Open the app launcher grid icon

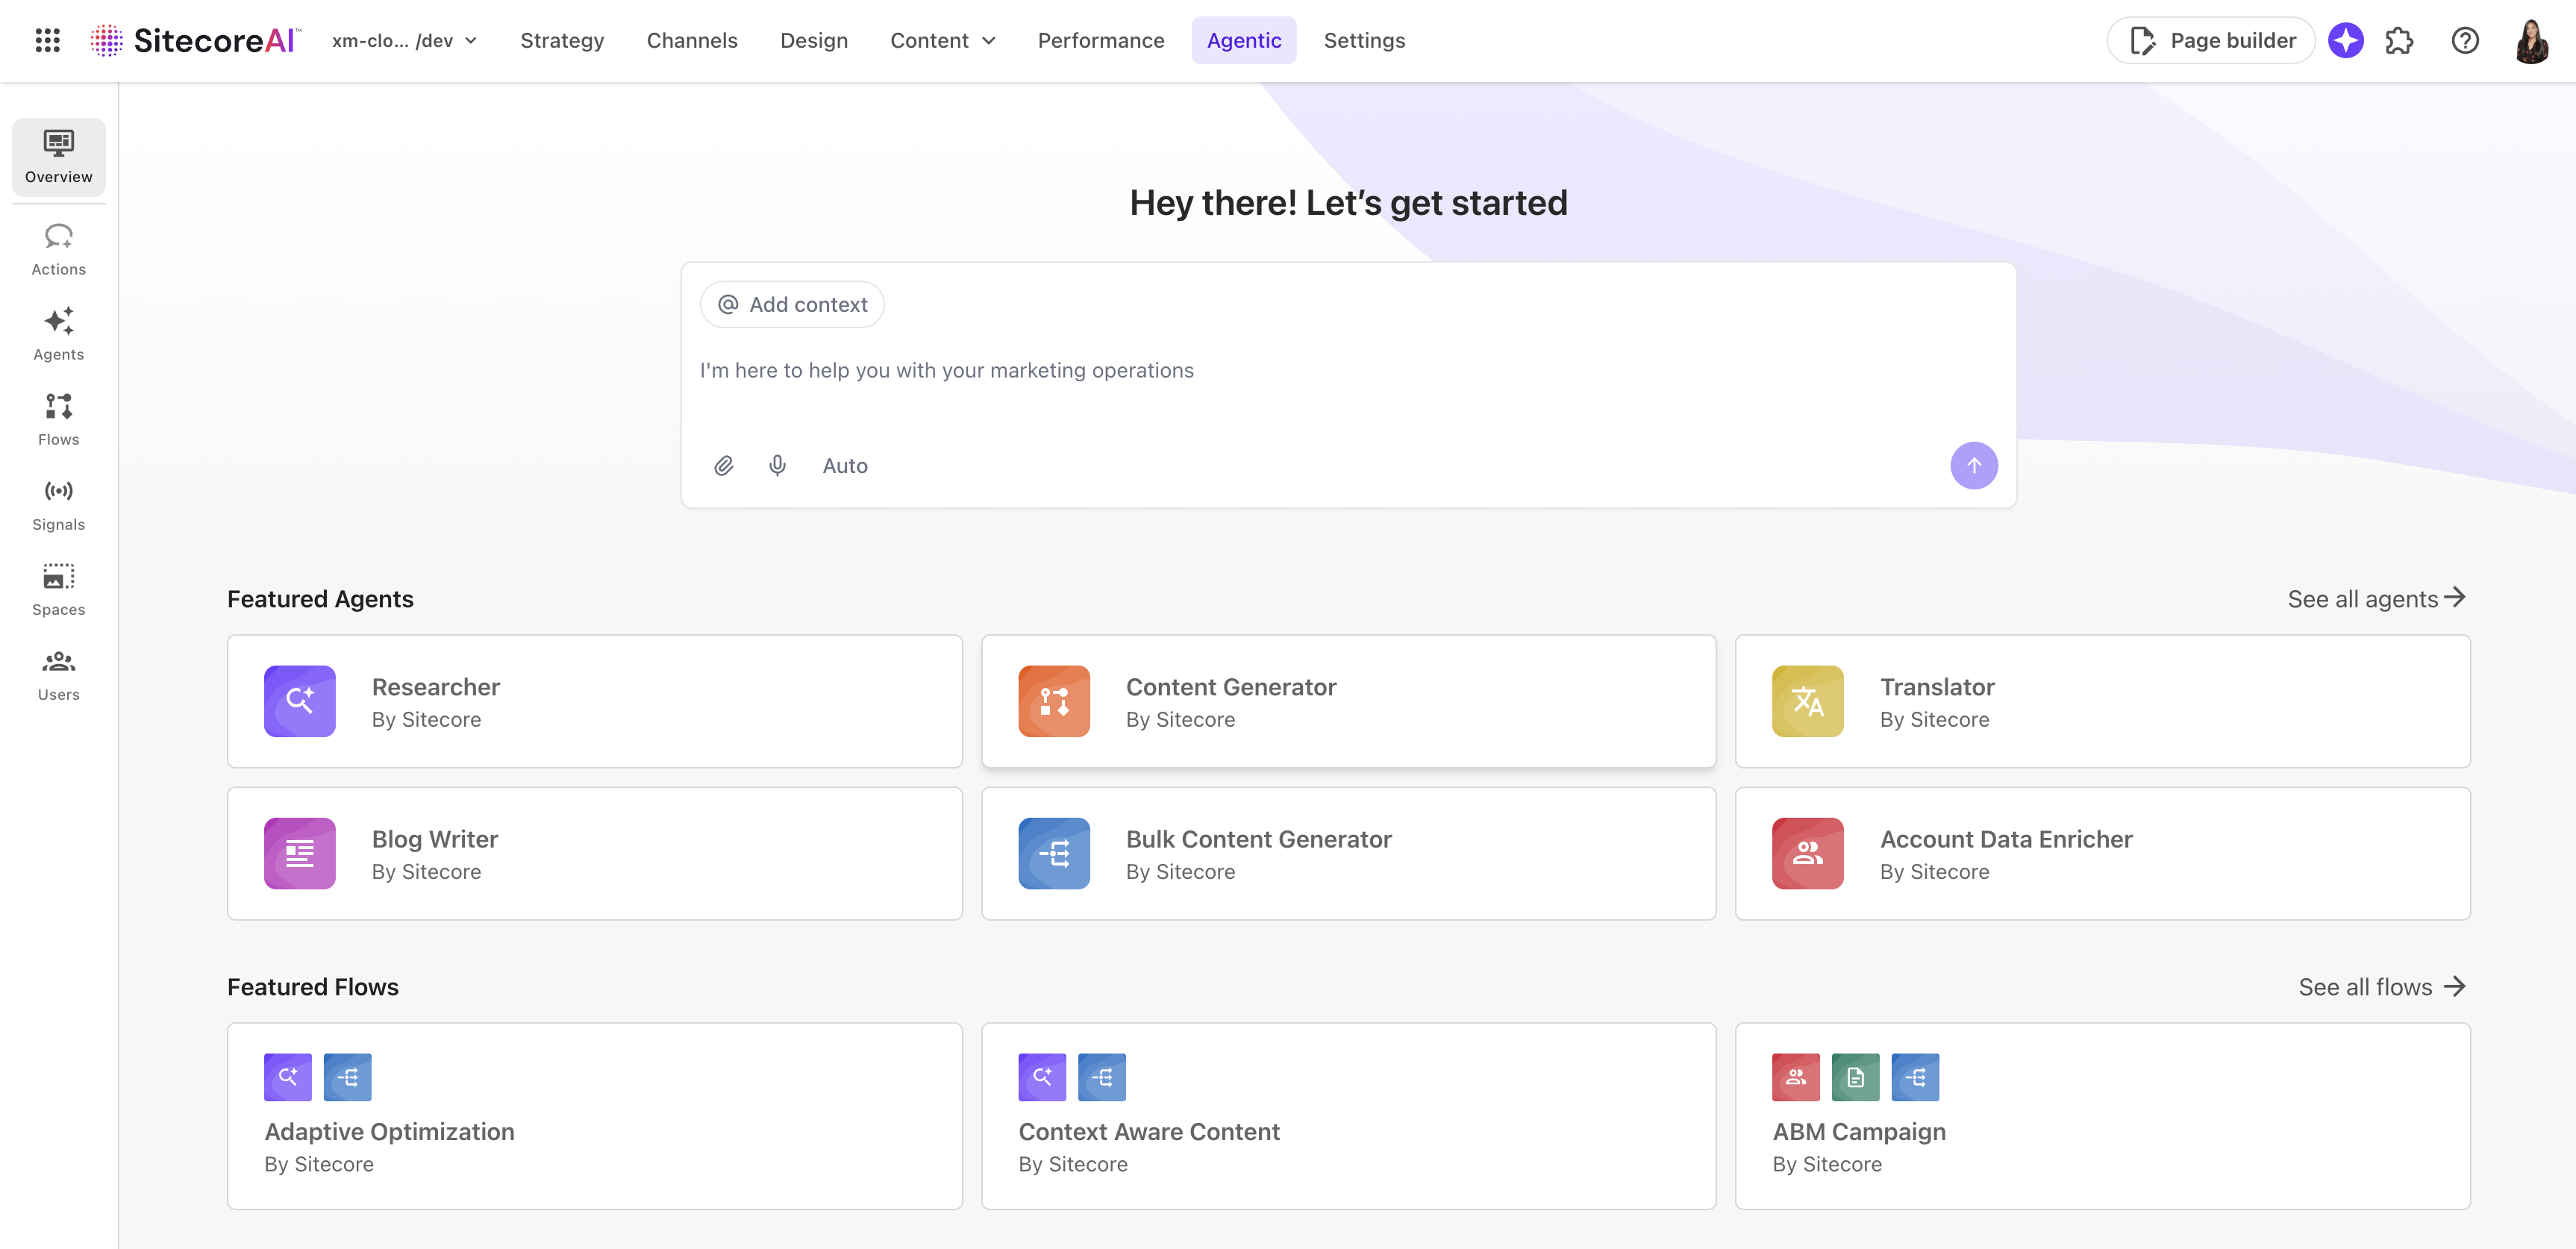(47, 40)
